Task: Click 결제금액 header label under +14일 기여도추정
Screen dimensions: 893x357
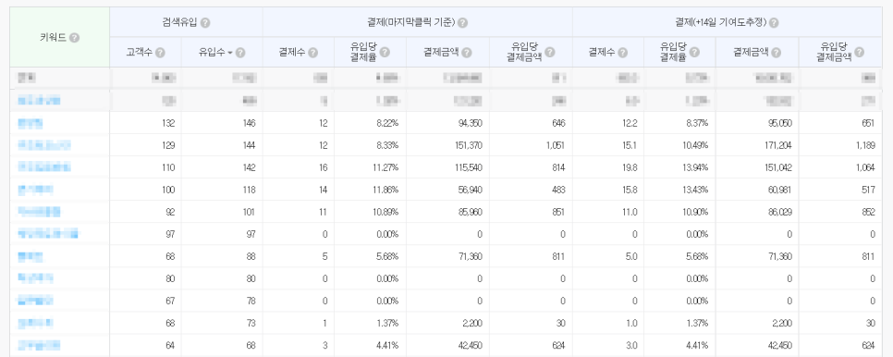Action: coord(752,53)
